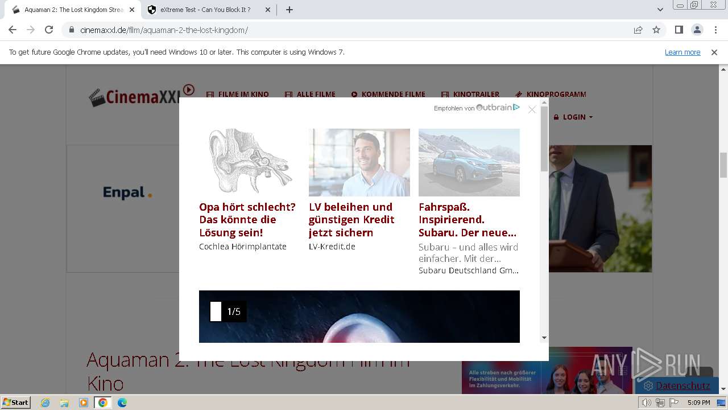Open Action Center flag icon
This screenshot has width=728, height=410.
(x=673, y=403)
